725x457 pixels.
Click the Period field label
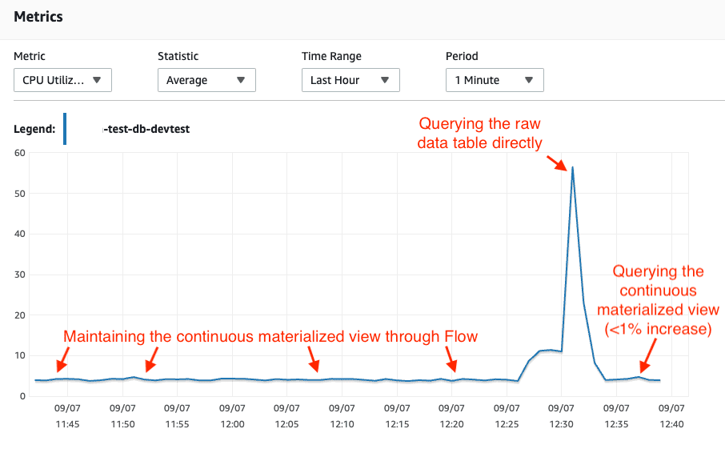click(x=462, y=57)
